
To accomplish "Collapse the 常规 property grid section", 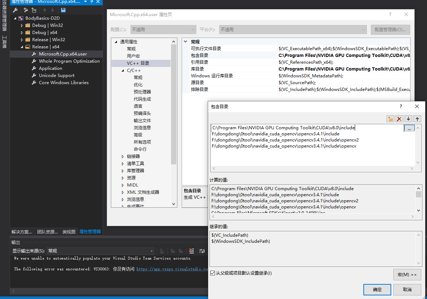I will (x=186, y=42).
